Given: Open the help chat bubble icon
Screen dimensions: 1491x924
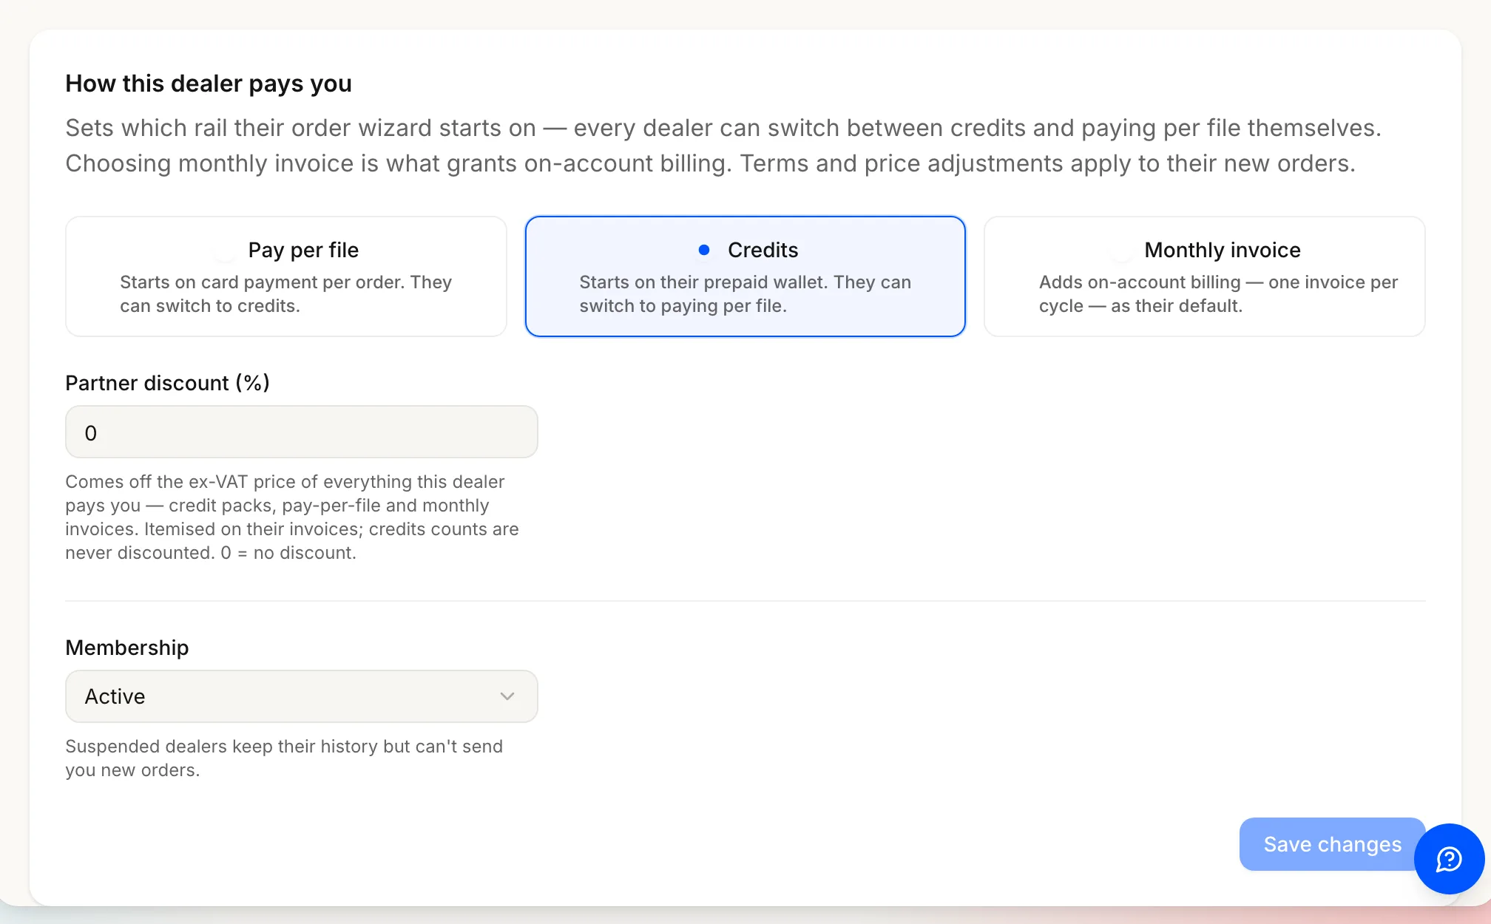Looking at the screenshot, I should (1449, 859).
